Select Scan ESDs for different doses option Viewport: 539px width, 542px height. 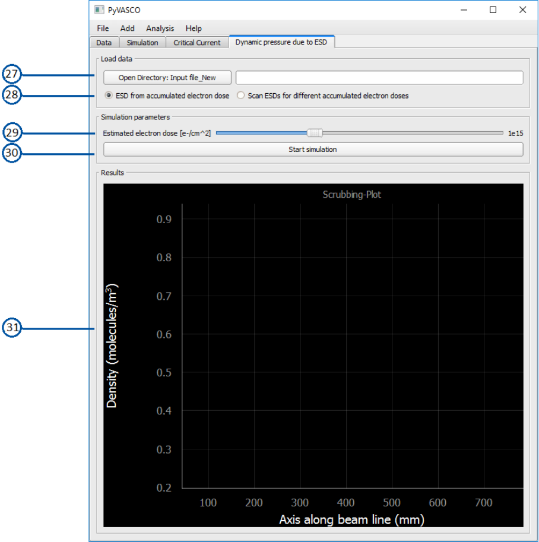click(x=322, y=96)
